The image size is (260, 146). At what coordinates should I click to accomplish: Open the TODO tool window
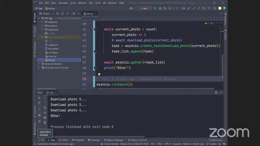63,140
